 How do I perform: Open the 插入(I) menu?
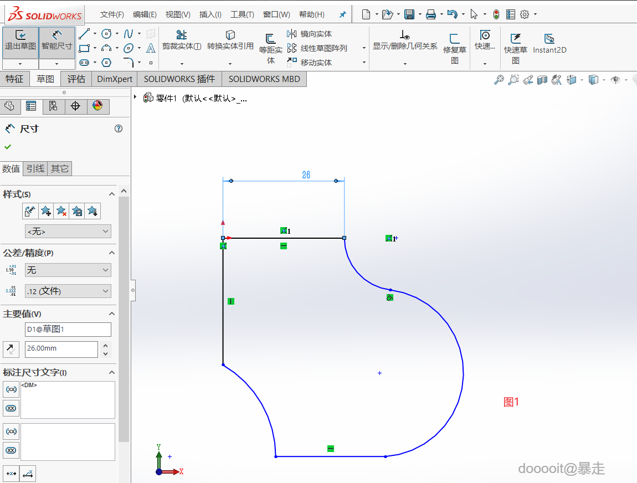(x=210, y=14)
